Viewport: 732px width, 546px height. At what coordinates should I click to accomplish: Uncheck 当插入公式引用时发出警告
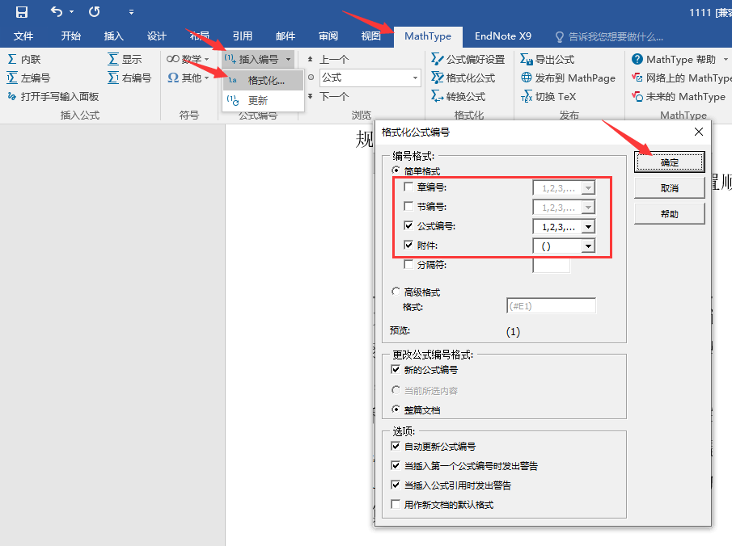pyautogui.click(x=396, y=485)
